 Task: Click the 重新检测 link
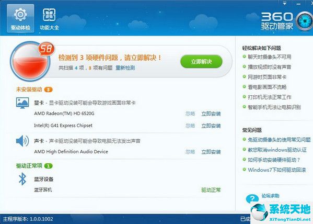[125, 68]
